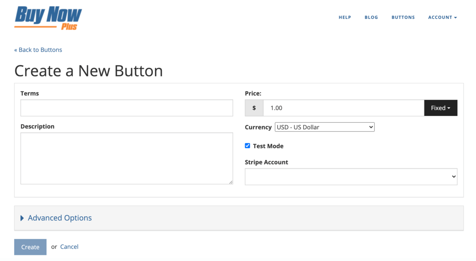Navigate to the Buttons menu item
The width and height of the screenshot is (476, 261).
coord(403,17)
